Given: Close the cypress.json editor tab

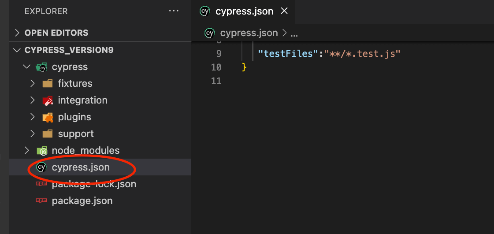Looking at the screenshot, I should (x=284, y=11).
